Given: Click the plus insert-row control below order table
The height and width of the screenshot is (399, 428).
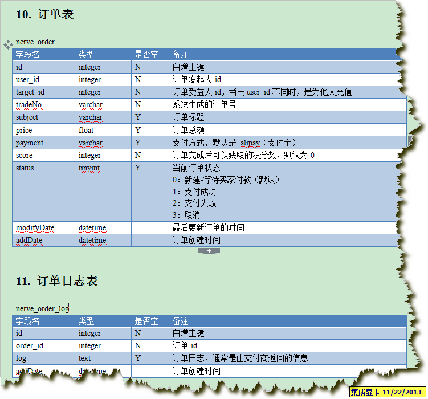Looking at the screenshot, I should [x=209, y=251].
